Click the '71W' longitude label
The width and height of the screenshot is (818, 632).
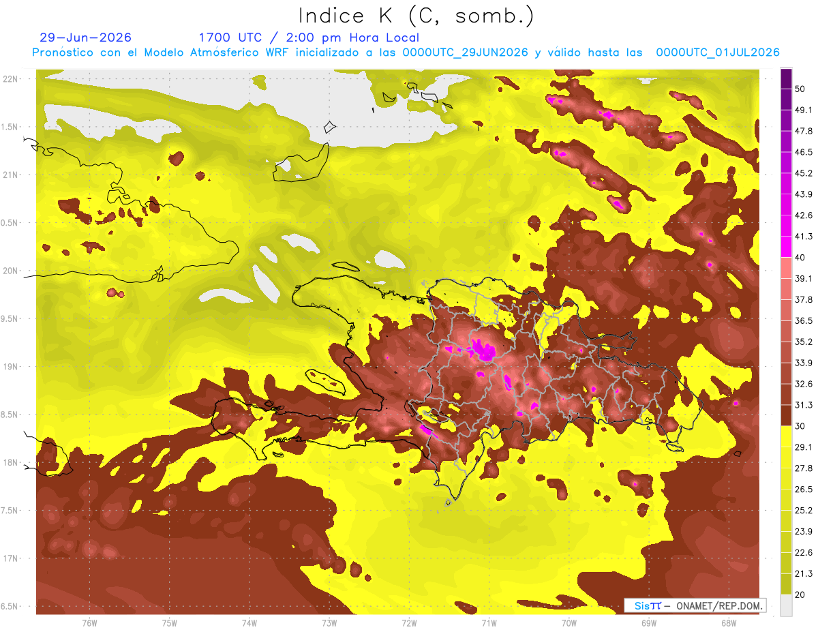(x=489, y=623)
